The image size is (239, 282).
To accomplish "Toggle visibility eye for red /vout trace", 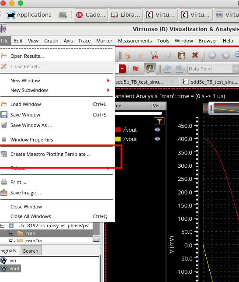I will pyautogui.click(x=157, y=130).
